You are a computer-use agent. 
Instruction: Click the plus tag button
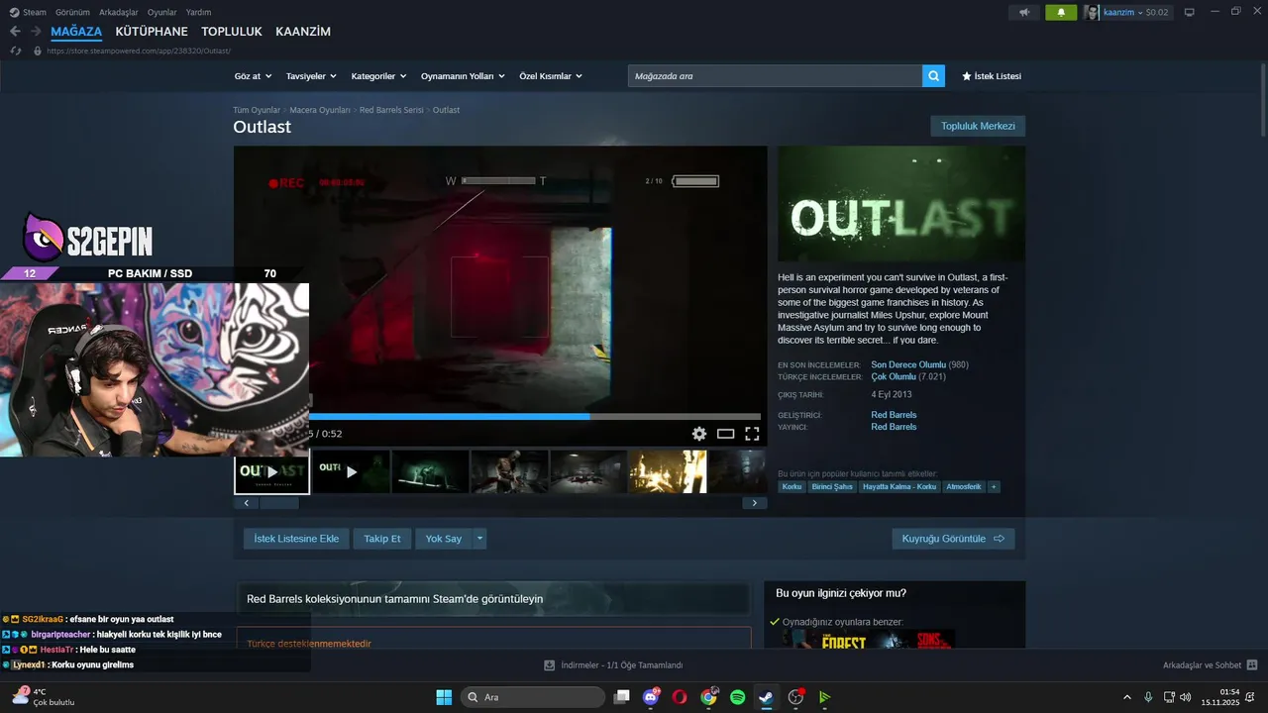click(x=994, y=487)
